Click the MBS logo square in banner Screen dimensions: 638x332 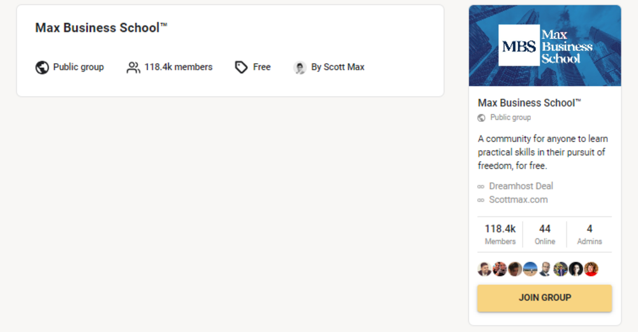pos(519,45)
